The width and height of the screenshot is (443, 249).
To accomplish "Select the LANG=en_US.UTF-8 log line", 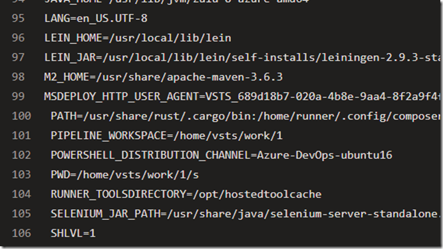I will pos(96,19).
